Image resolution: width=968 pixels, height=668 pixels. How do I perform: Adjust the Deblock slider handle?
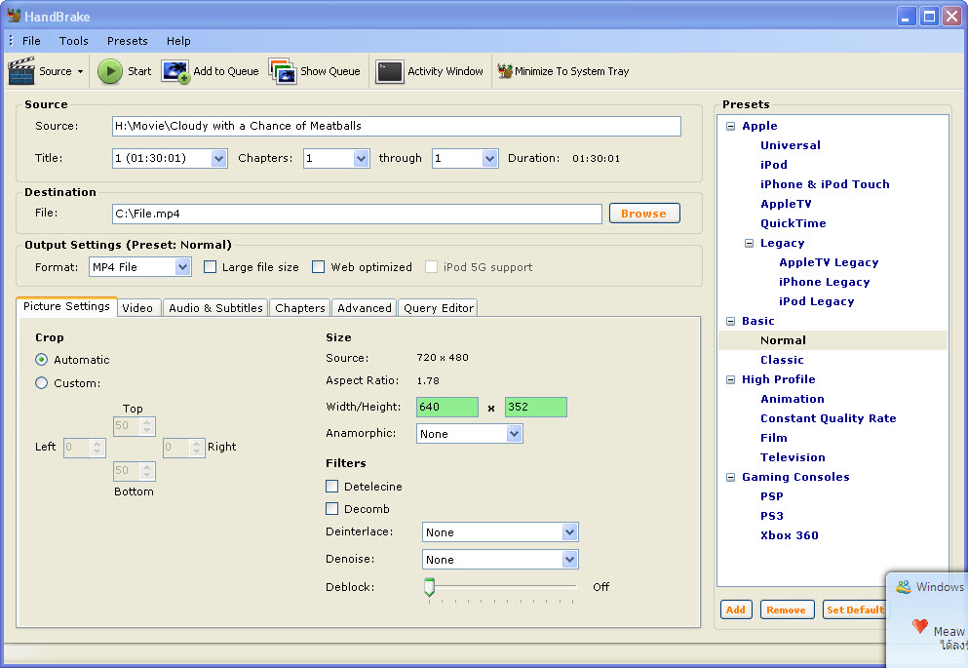tap(430, 586)
